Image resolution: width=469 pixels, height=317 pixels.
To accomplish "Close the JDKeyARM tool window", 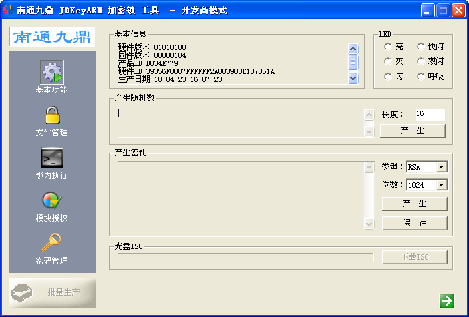I will pos(458,11).
